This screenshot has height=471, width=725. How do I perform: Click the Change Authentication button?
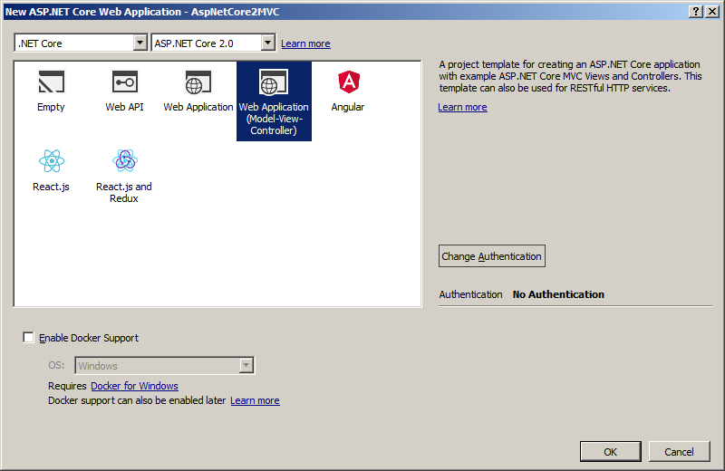pos(492,256)
